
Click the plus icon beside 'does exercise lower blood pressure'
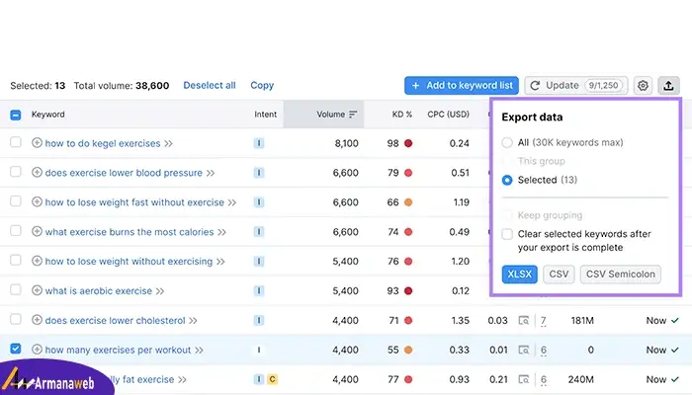pyautogui.click(x=38, y=173)
